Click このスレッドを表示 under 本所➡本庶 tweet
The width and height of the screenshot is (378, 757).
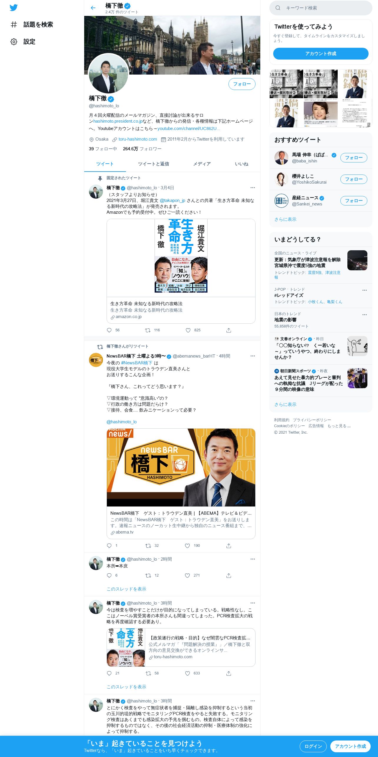coord(126,589)
